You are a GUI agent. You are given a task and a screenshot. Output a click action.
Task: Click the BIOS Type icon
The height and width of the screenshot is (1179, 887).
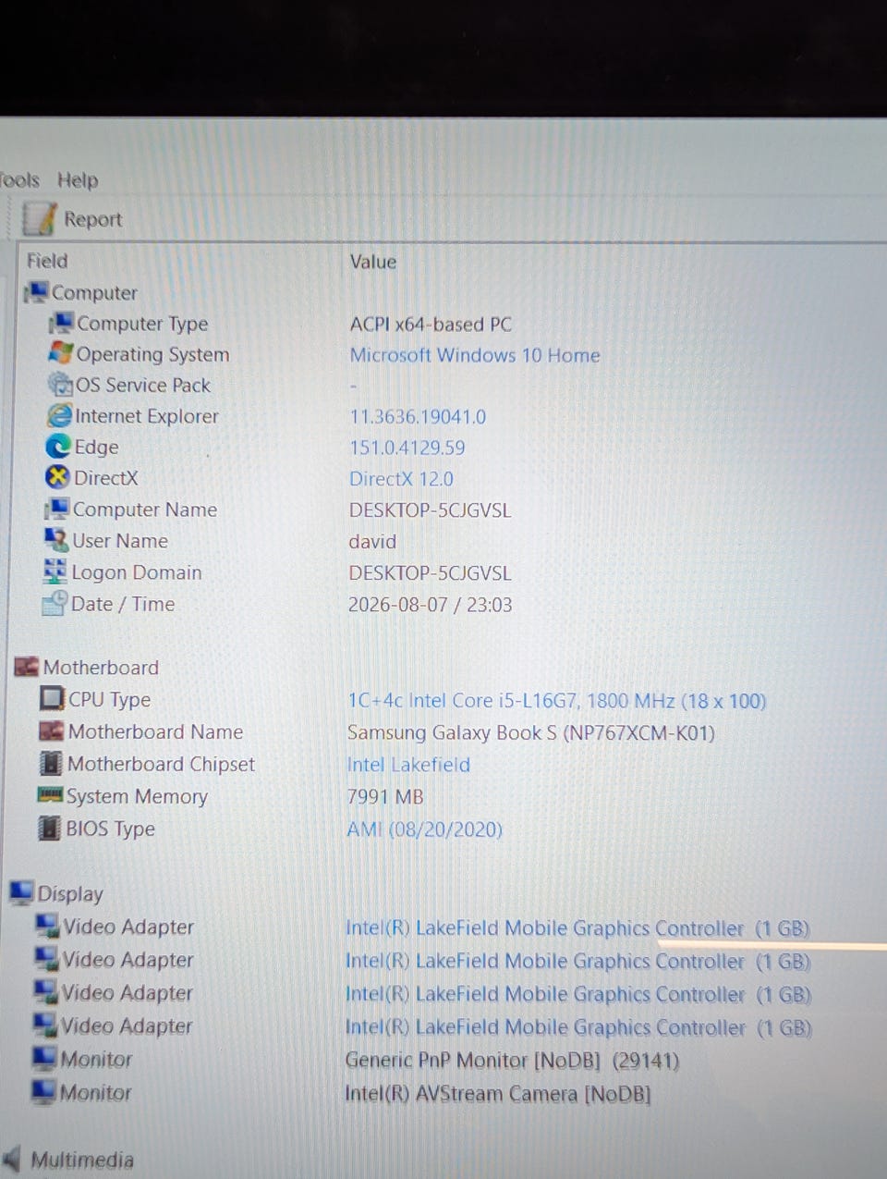tap(49, 828)
